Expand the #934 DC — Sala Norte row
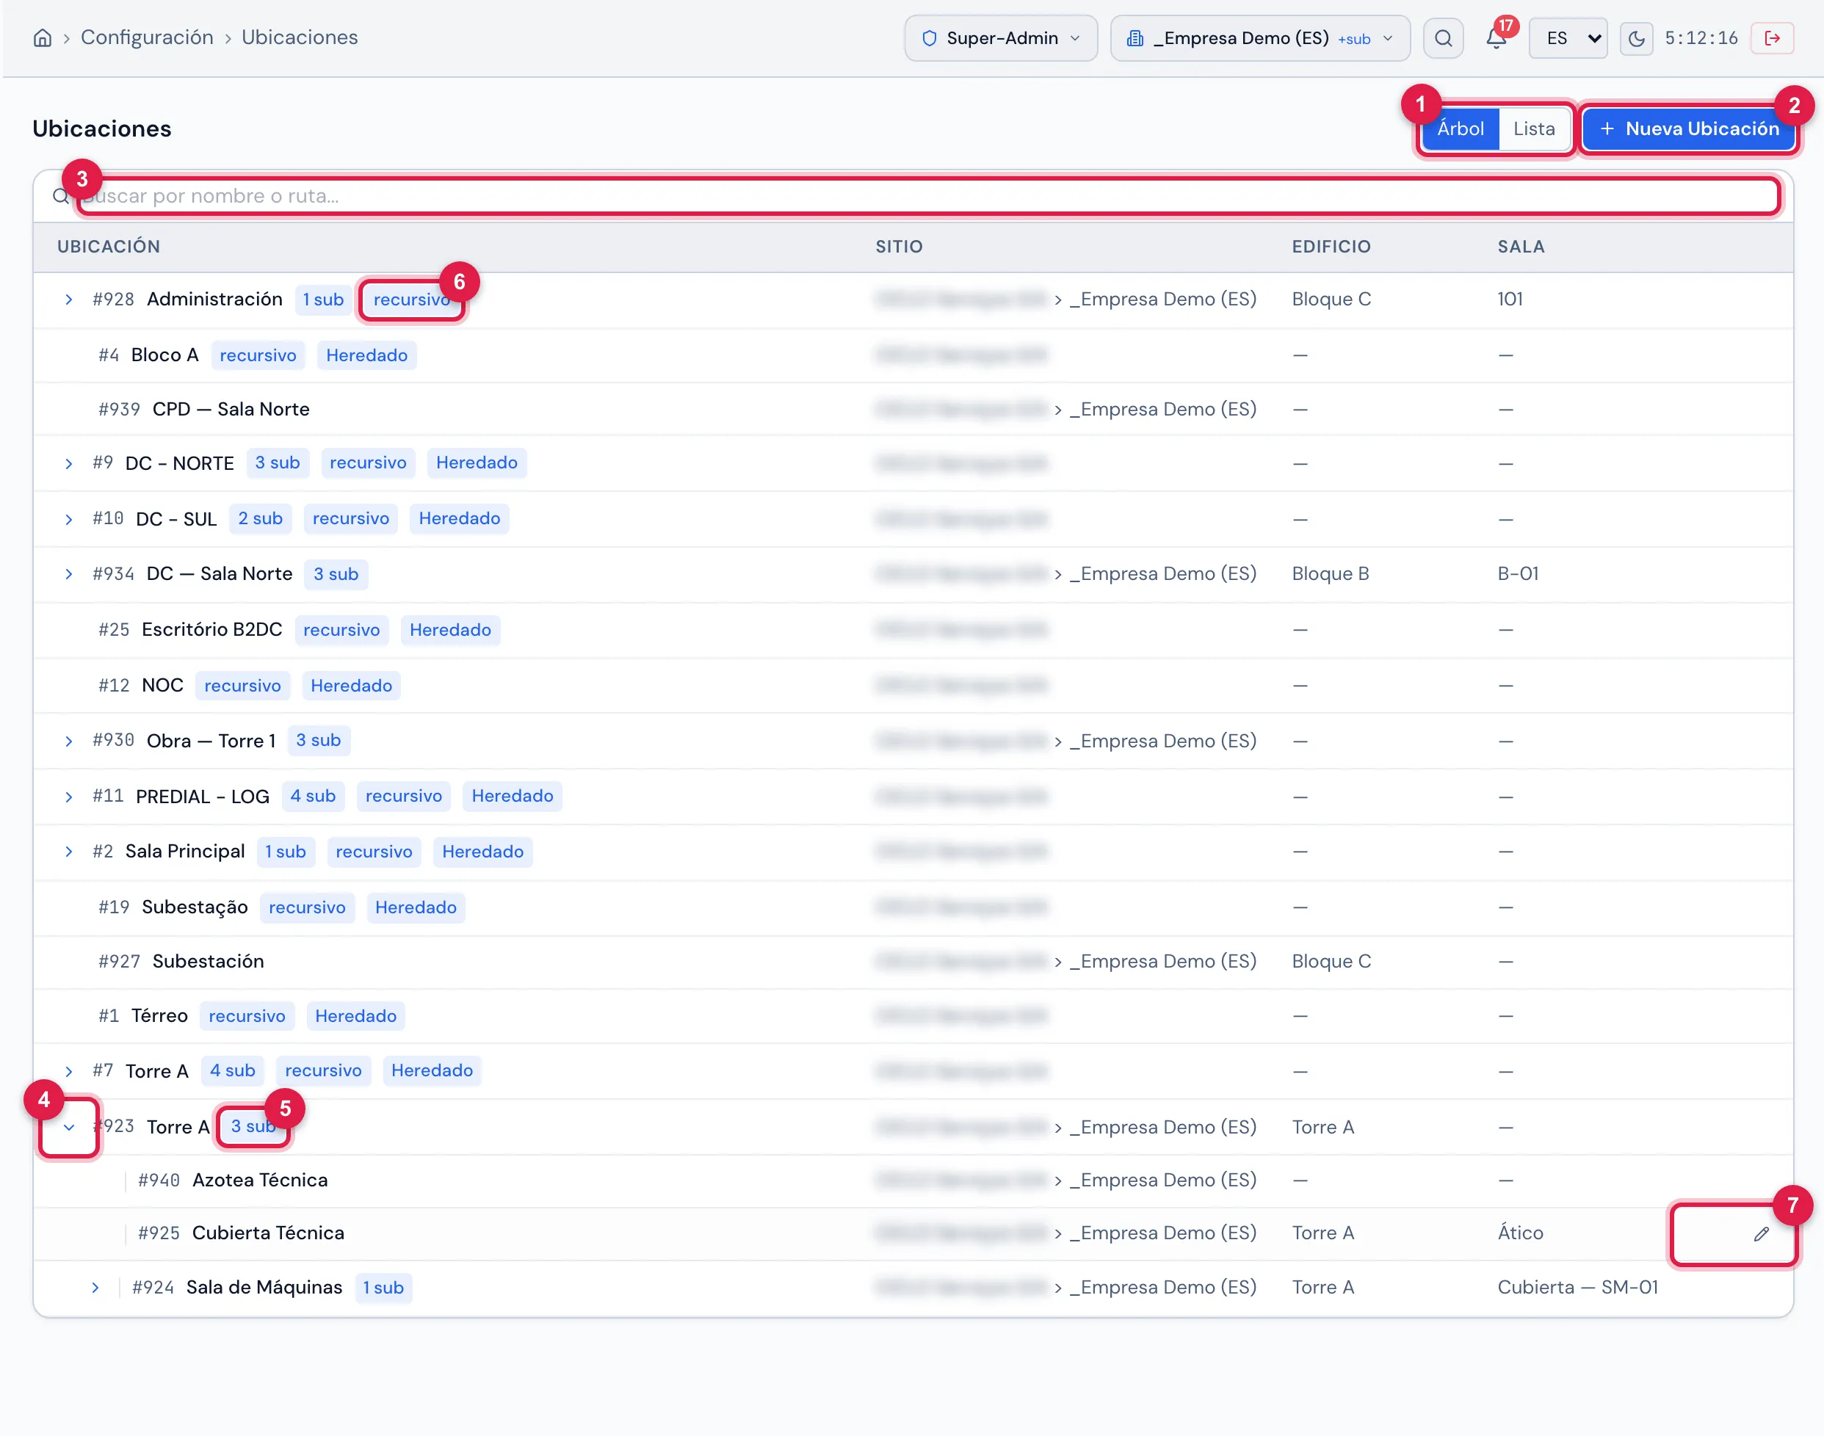Screen dimensions: 1824x1436 coord(69,573)
